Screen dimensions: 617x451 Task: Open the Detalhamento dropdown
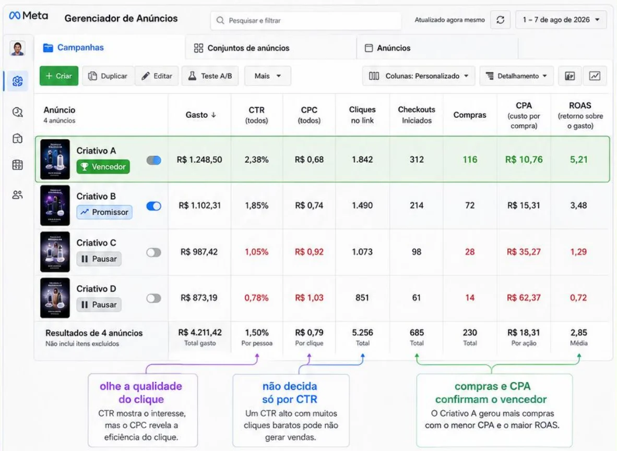point(516,76)
